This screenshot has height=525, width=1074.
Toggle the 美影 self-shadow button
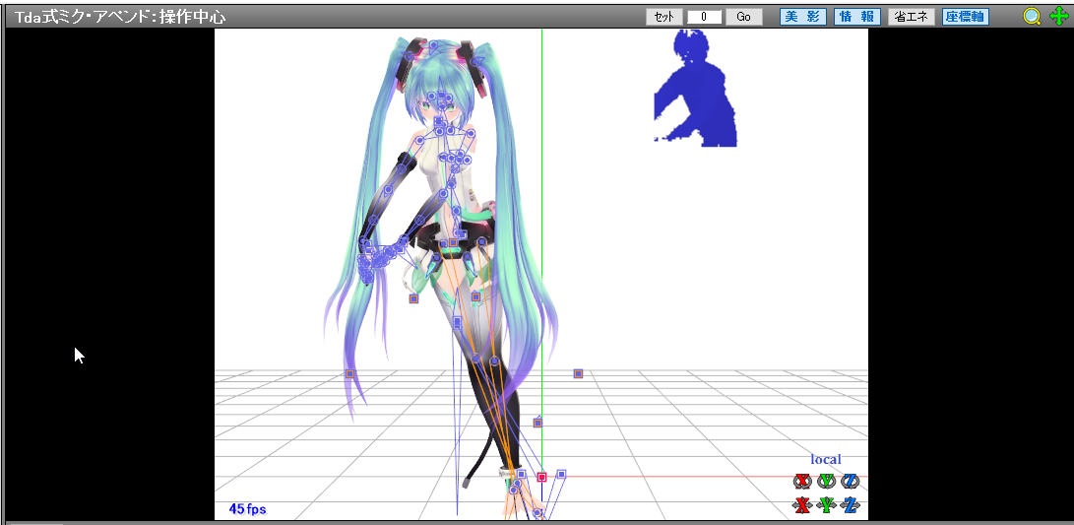coord(803,17)
